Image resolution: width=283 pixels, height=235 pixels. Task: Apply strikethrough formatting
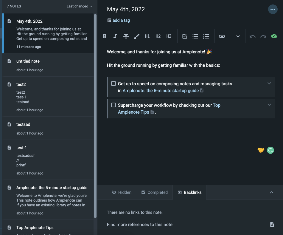pyautogui.click(x=126, y=36)
